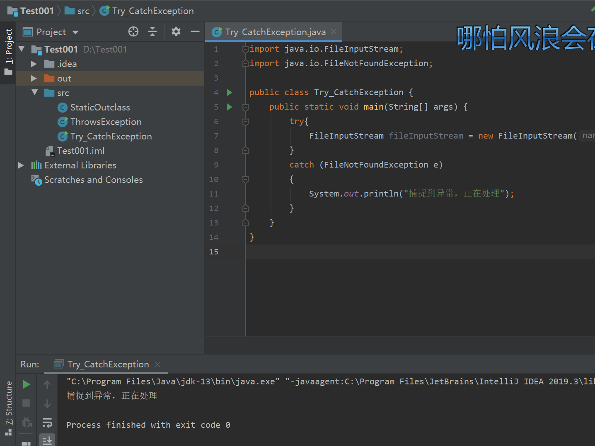
Task: Click run gutter arrow on line 4
Action: (x=230, y=93)
